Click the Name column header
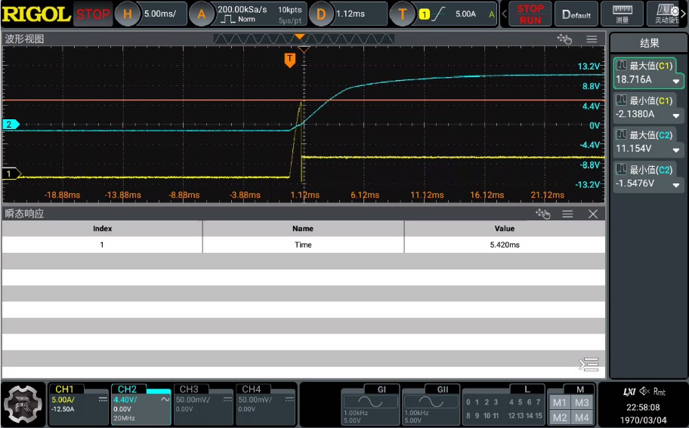The height and width of the screenshot is (428, 689). click(x=303, y=228)
